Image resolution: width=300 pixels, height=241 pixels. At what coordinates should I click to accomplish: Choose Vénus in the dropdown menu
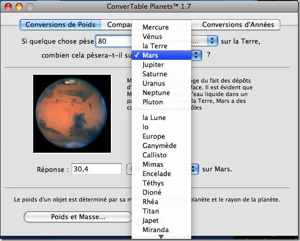coord(161,37)
